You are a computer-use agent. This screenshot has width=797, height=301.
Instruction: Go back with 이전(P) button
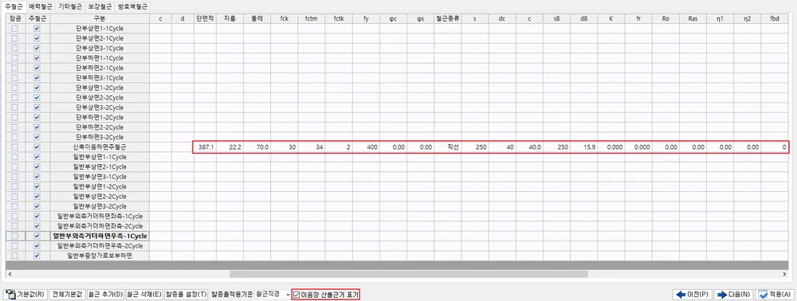[693, 295]
